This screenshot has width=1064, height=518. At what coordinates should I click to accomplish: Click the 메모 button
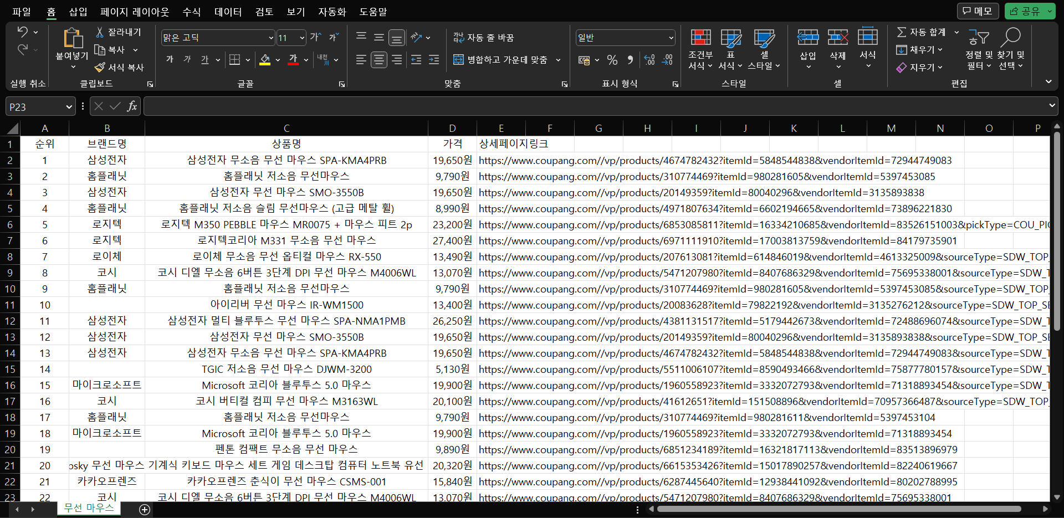[x=978, y=11]
